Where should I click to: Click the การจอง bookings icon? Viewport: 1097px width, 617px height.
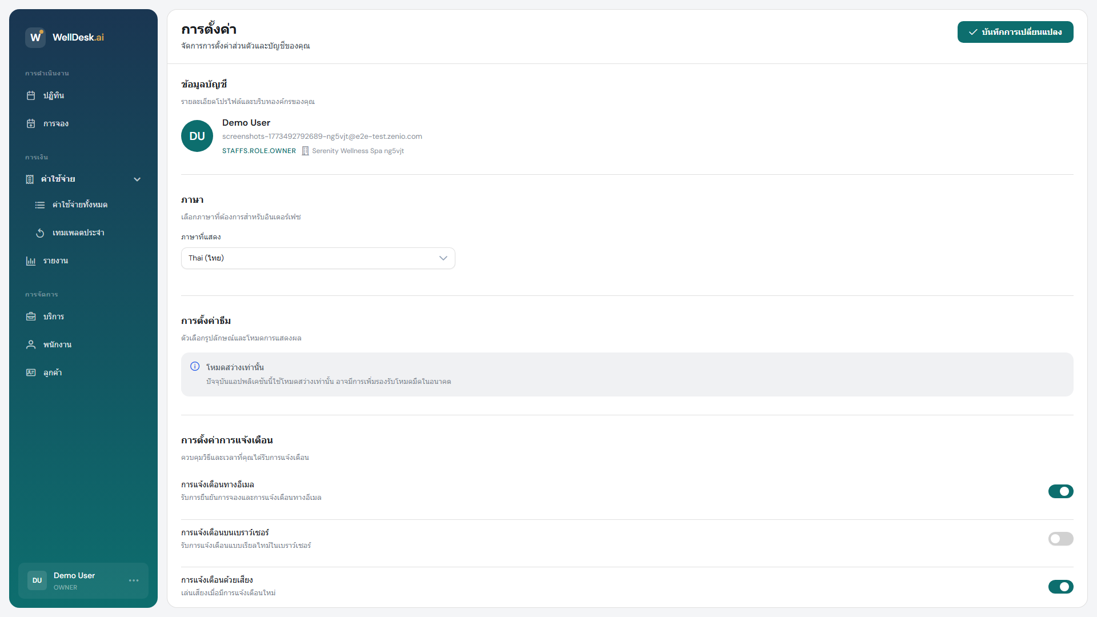pos(31,123)
